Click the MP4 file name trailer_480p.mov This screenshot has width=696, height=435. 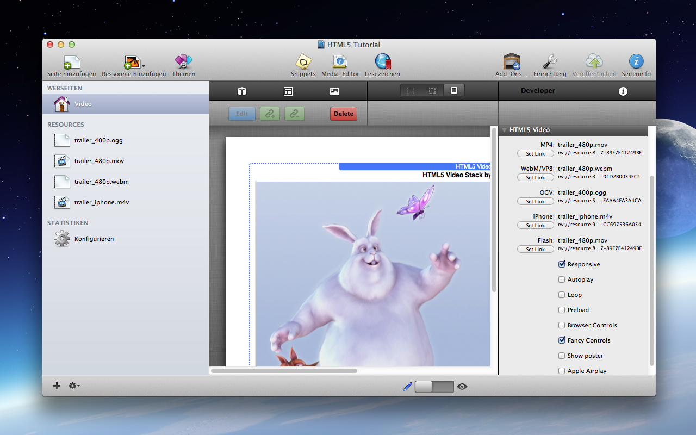coord(582,145)
